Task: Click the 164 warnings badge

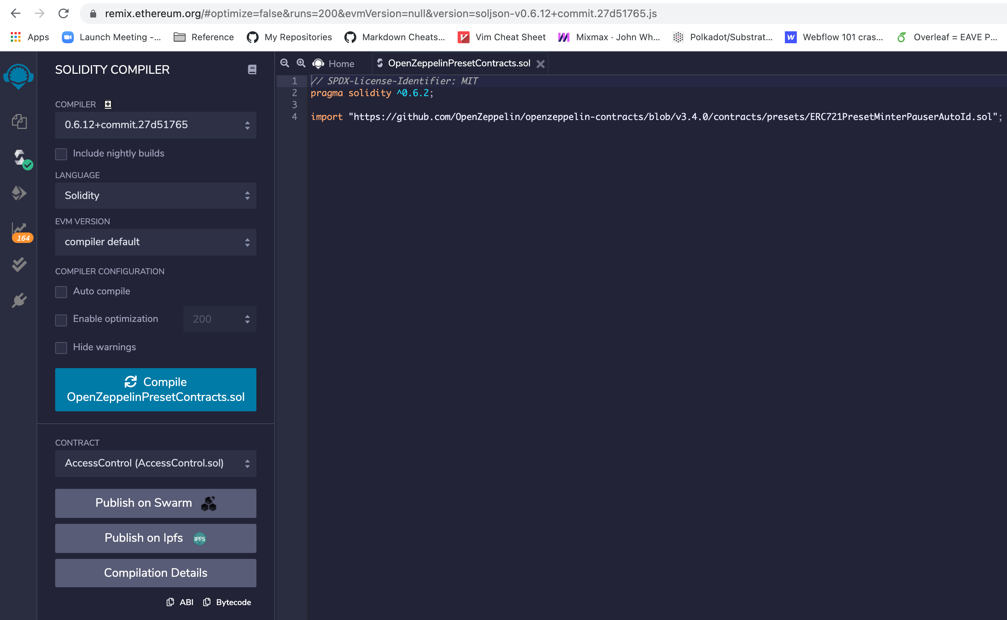Action: click(23, 238)
